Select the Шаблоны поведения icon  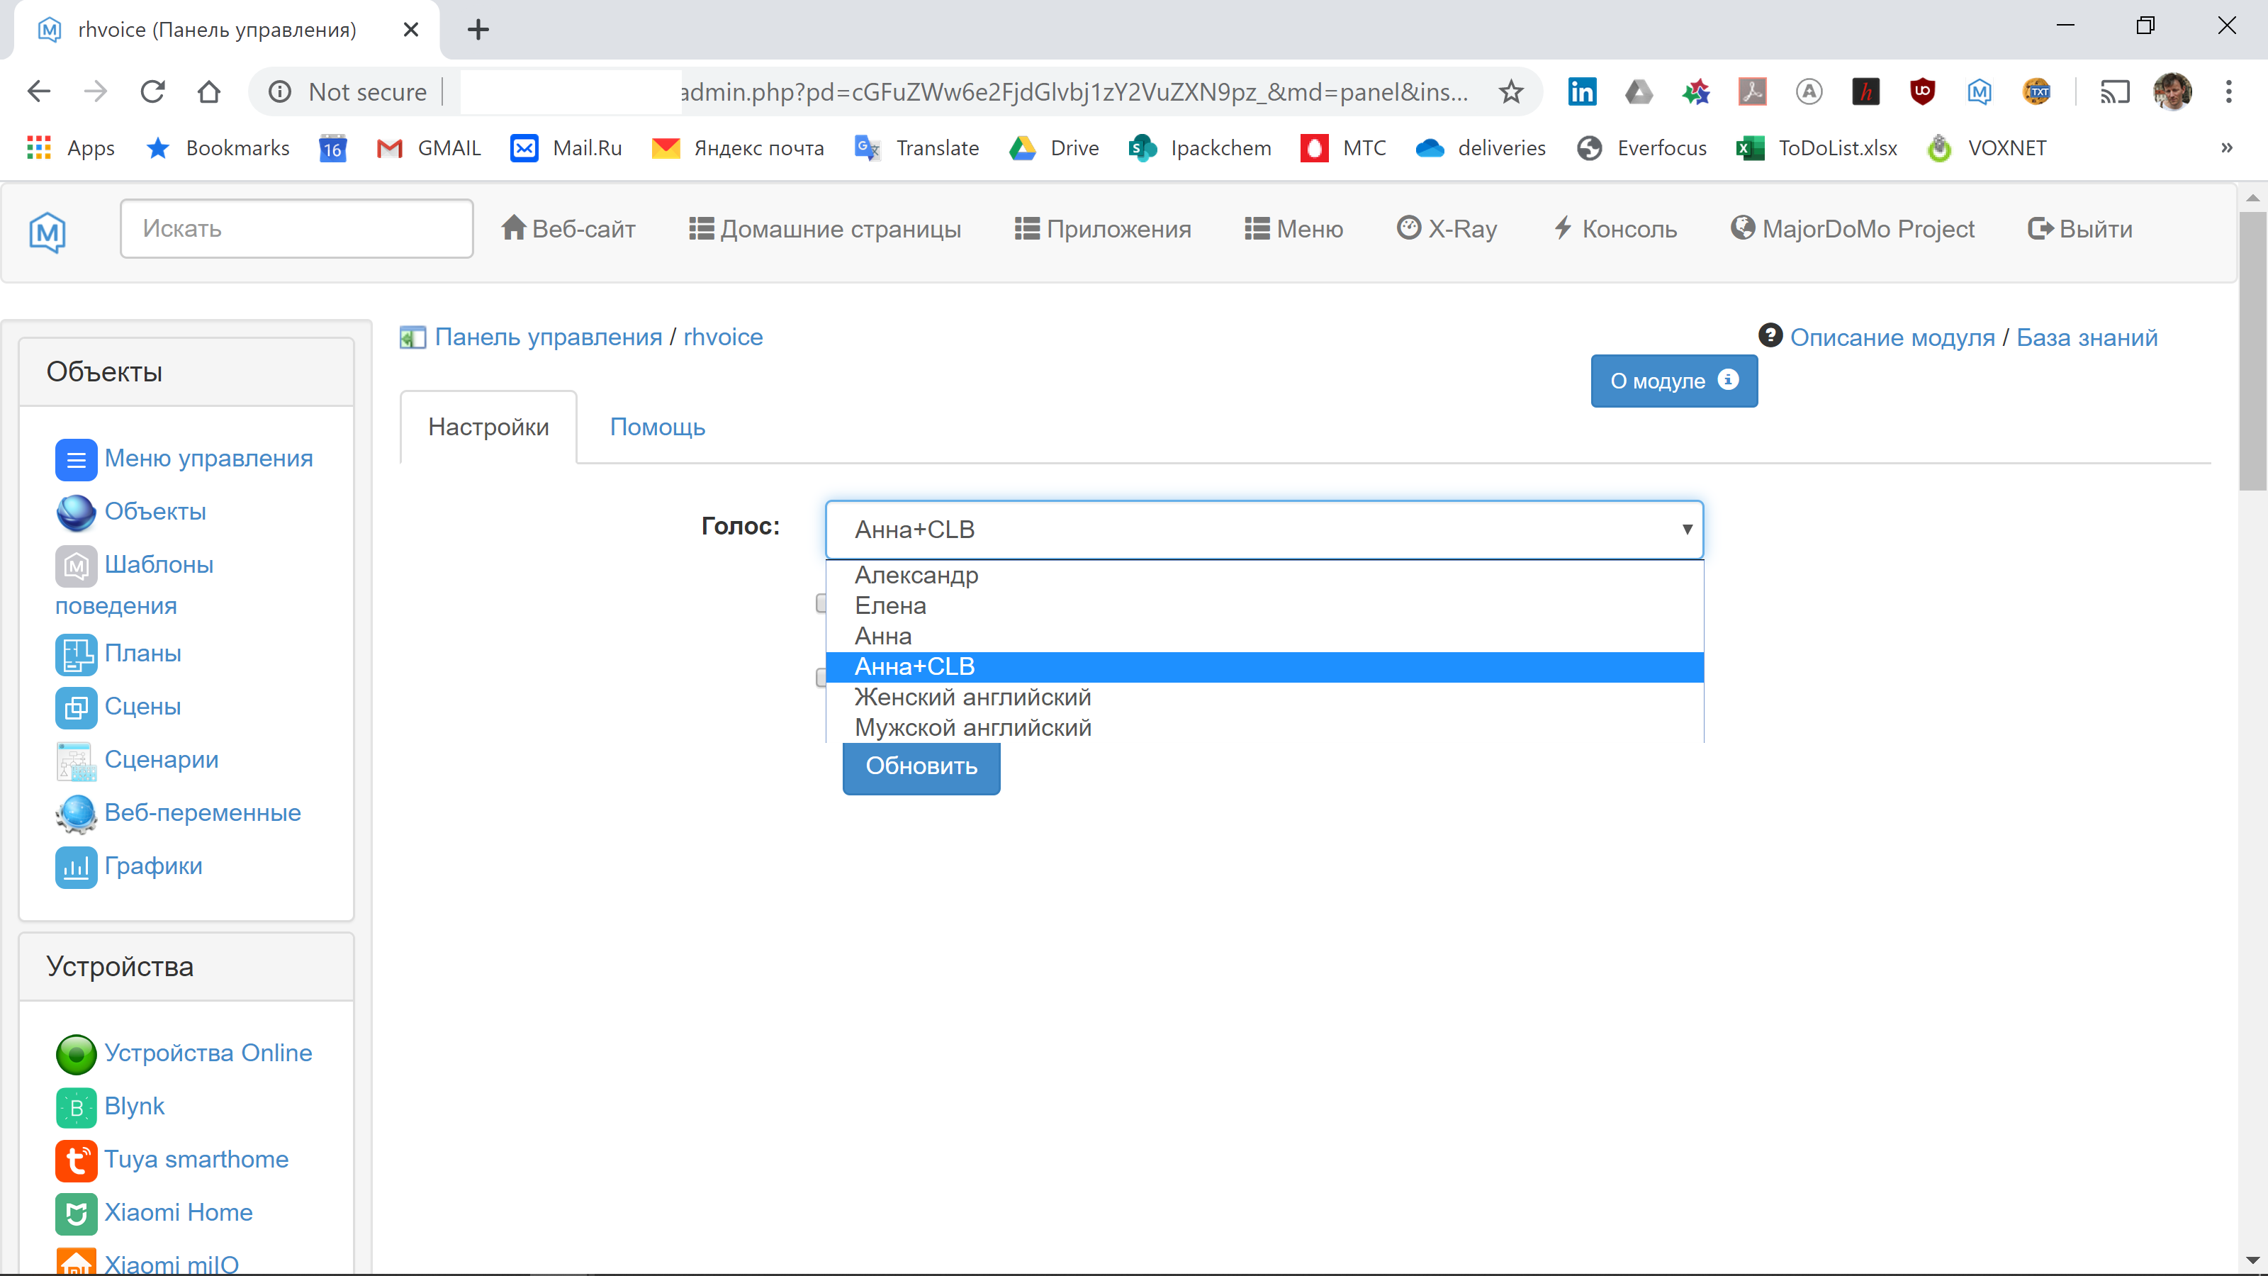pyautogui.click(x=76, y=566)
